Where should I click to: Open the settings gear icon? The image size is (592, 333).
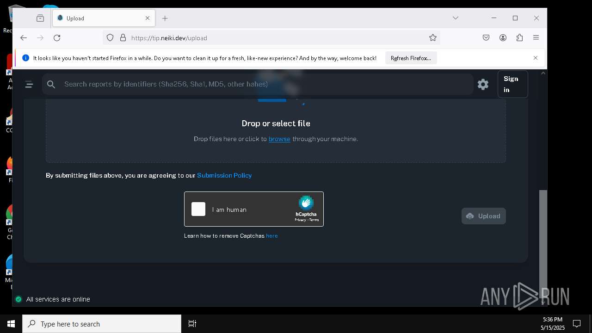pyautogui.click(x=483, y=84)
